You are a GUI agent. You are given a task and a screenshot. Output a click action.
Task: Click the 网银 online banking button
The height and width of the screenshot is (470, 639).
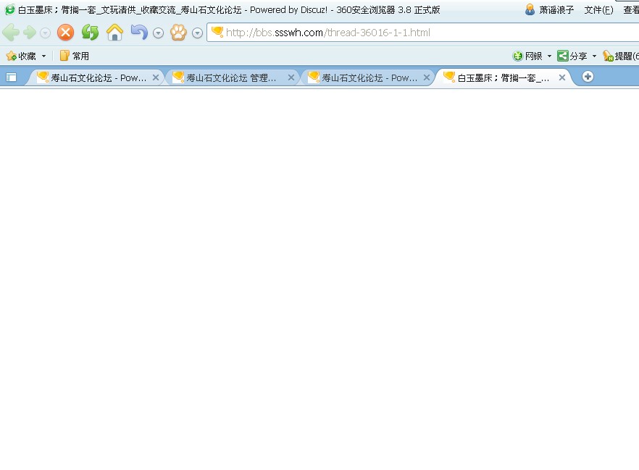coord(527,56)
